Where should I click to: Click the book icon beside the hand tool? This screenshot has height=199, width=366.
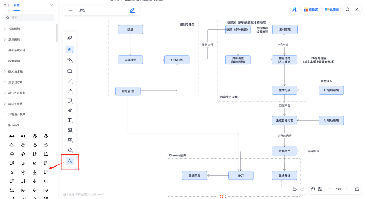point(320,189)
